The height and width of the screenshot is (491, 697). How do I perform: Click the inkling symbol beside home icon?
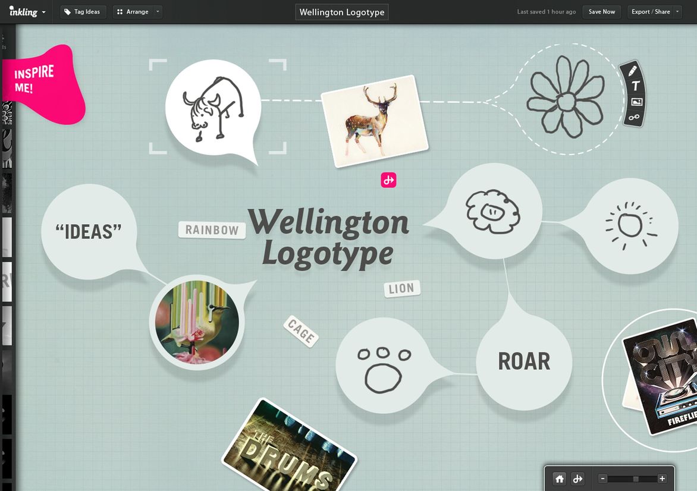point(577,479)
